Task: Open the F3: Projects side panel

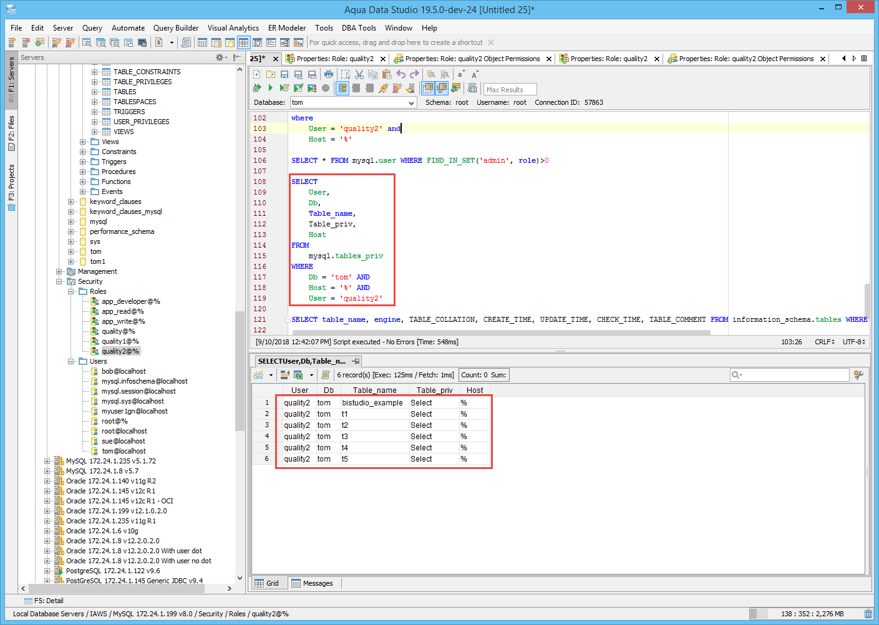Action: [x=11, y=188]
